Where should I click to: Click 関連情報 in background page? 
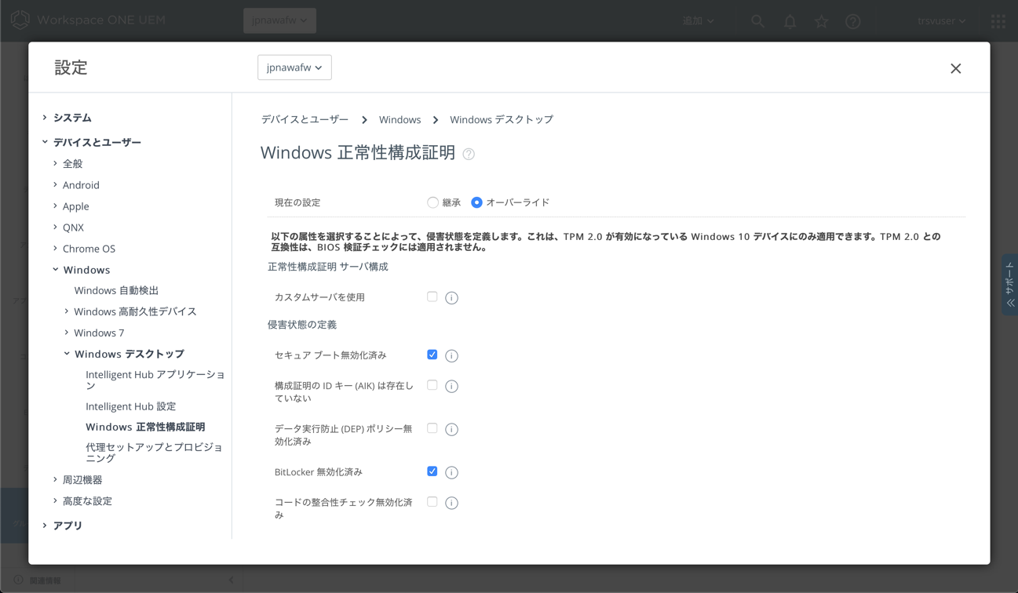tap(45, 580)
